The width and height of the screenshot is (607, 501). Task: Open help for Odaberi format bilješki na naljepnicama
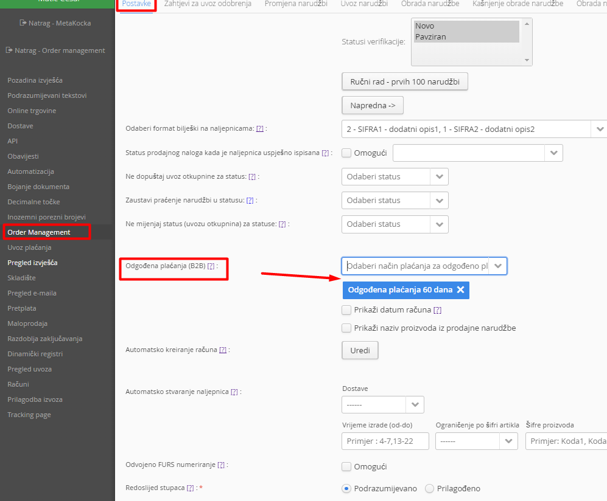click(260, 129)
